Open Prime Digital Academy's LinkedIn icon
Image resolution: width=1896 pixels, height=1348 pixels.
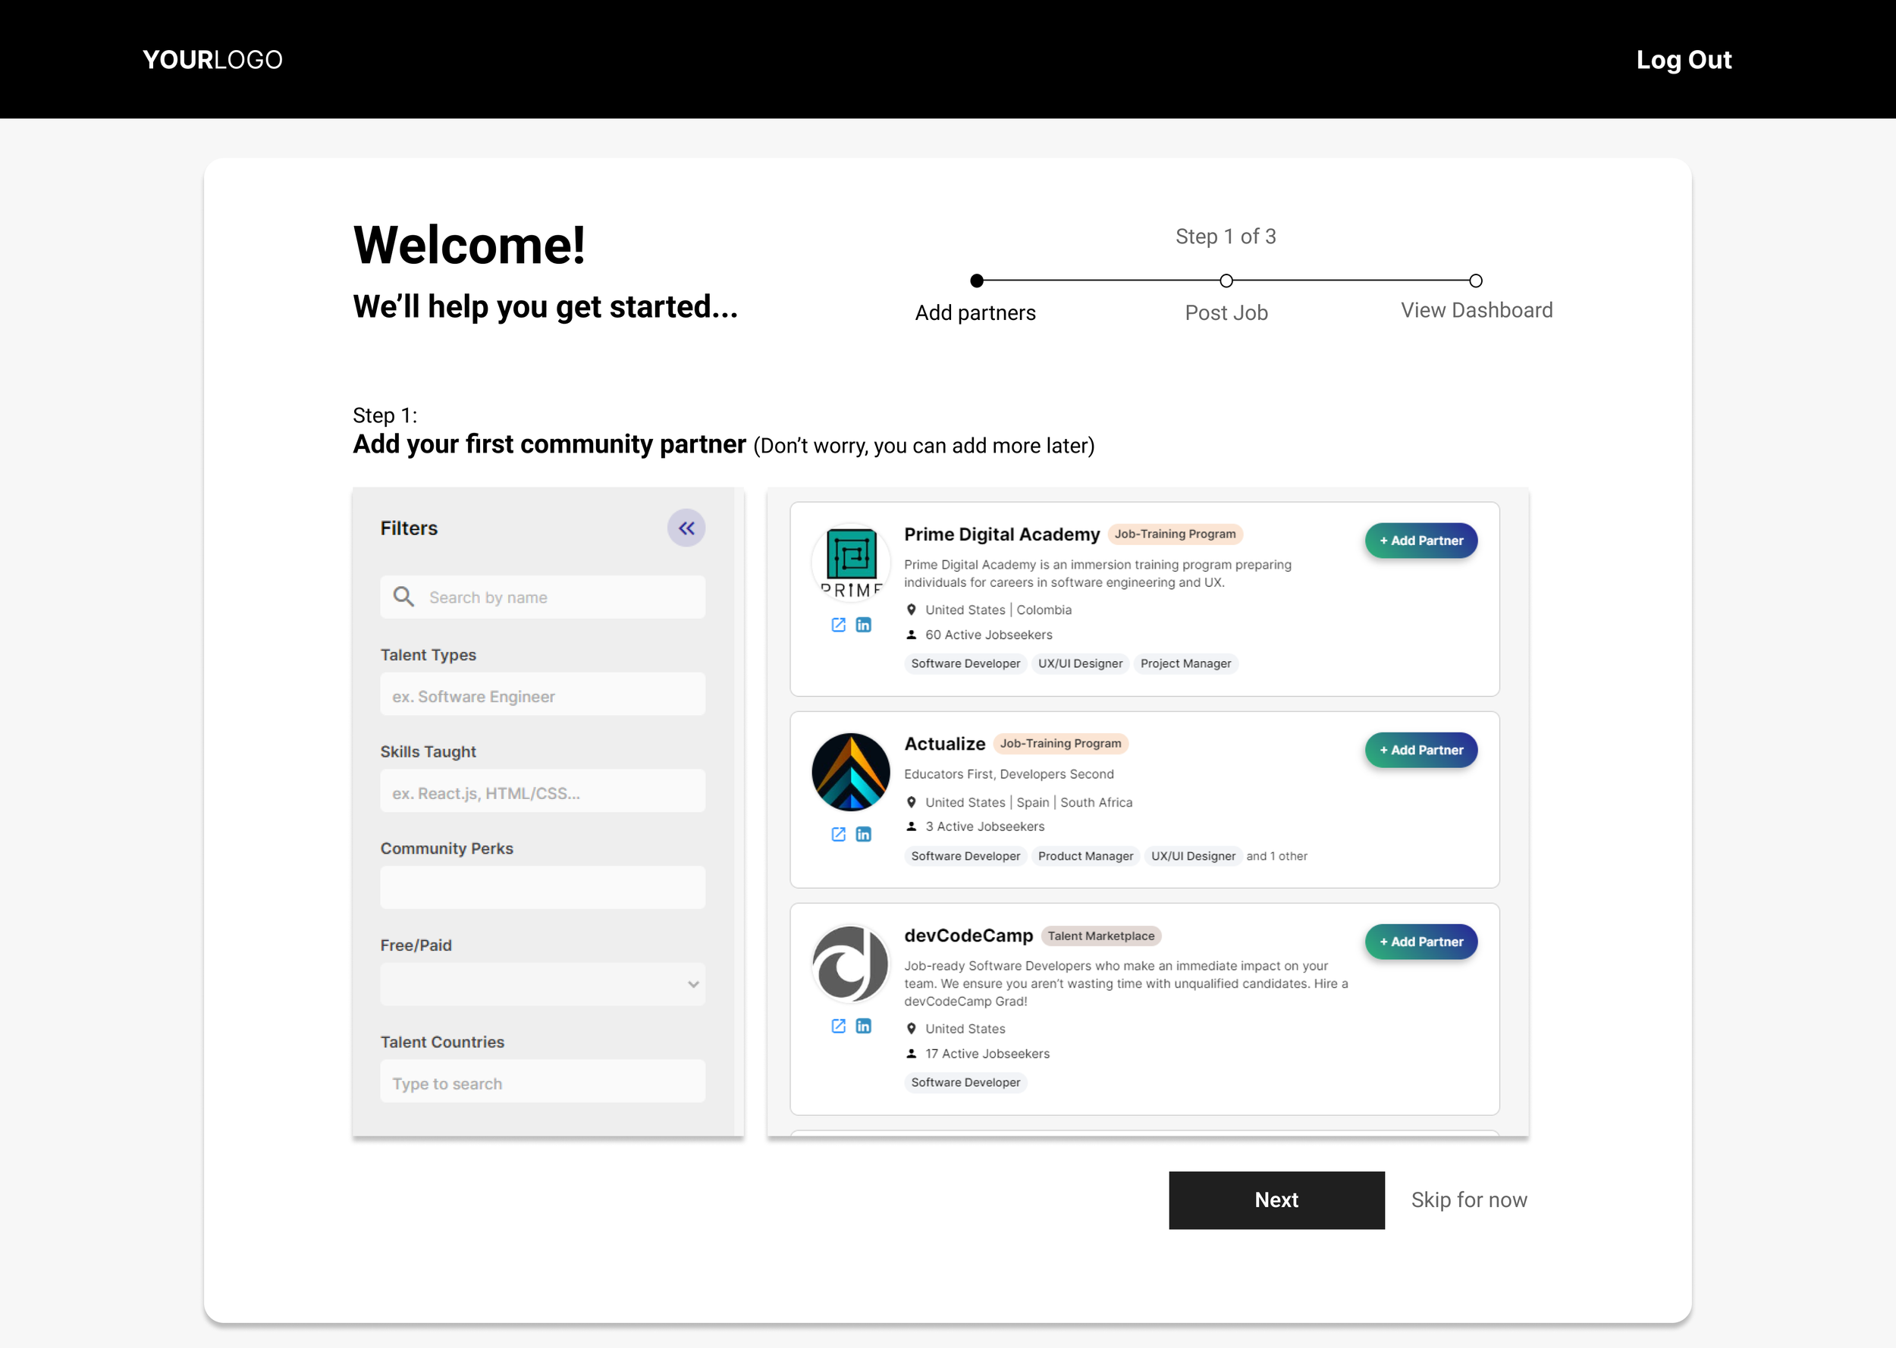(863, 625)
